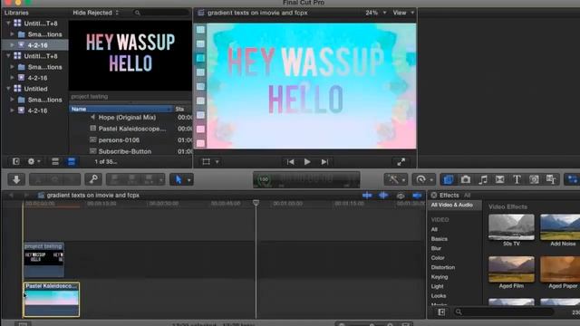The height and width of the screenshot is (326, 580).
Task: Open the Themes browser
Action: [x=551, y=179]
